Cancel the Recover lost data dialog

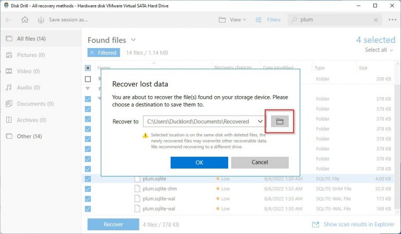click(260, 162)
